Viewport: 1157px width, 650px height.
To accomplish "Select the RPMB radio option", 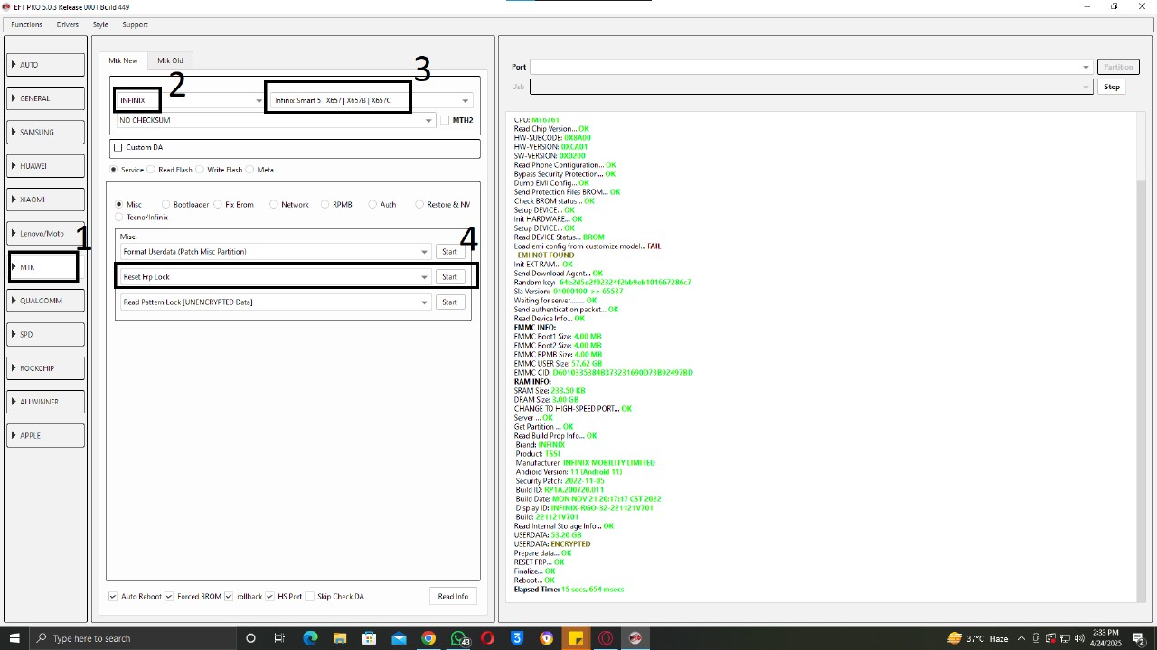I will pyautogui.click(x=325, y=205).
